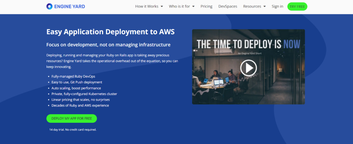
Task: Select the Easy Application Deployment to AWS heading
Action: pyautogui.click(x=110, y=32)
